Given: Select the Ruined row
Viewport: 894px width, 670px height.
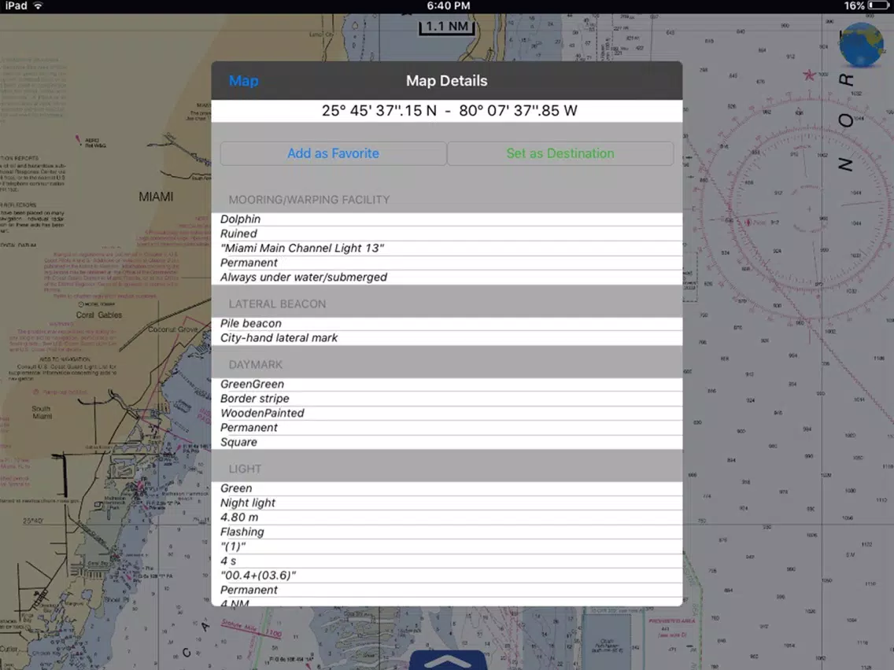Looking at the screenshot, I should [x=446, y=234].
